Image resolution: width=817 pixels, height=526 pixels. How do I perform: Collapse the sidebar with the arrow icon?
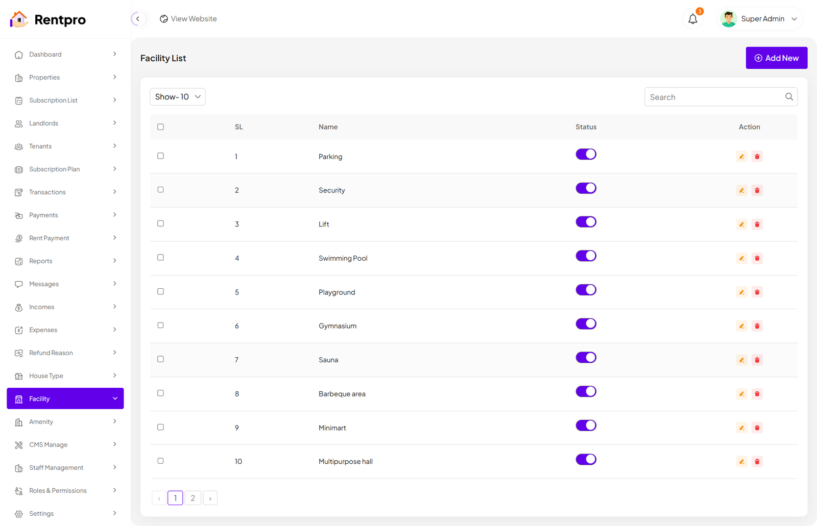click(x=137, y=19)
